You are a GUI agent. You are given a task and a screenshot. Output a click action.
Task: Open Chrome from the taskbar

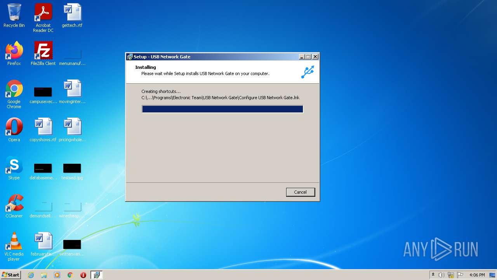(70, 275)
